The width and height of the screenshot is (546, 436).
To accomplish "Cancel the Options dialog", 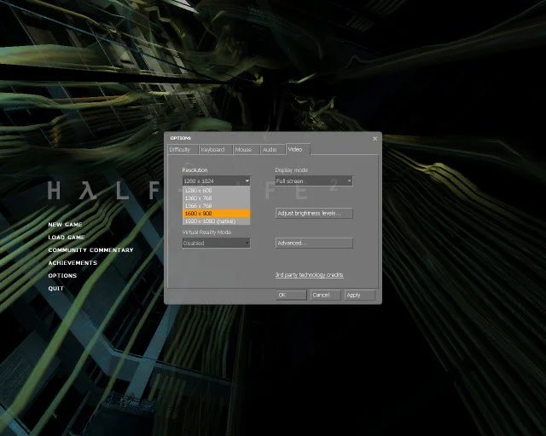I will pos(325,295).
